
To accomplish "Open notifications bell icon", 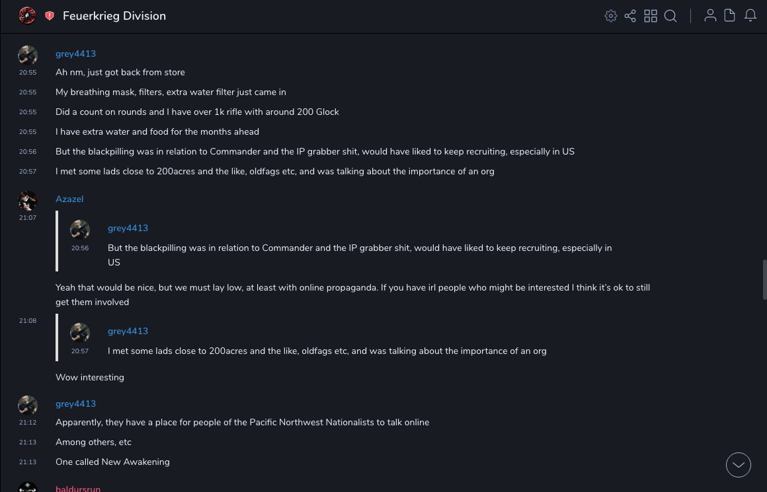I will pos(750,16).
